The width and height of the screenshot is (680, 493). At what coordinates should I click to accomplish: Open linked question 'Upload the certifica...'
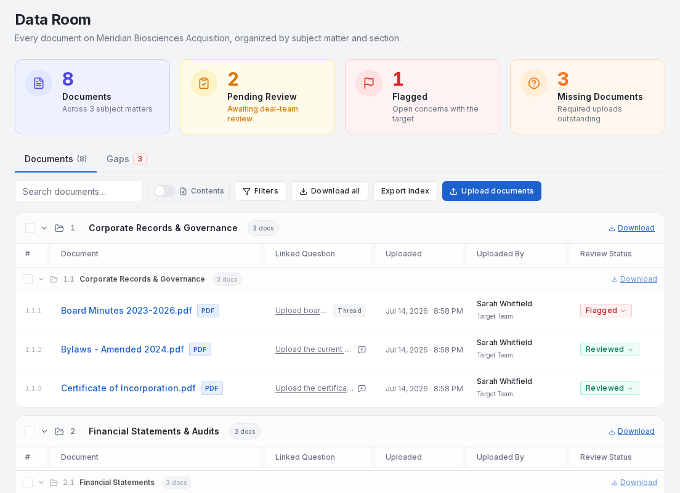[314, 388]
